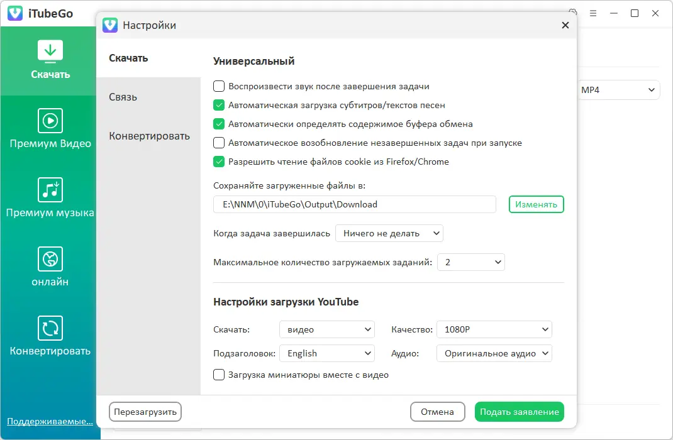The width and height of the screenshot is (673, 440).
Task: Open MP4 format dropdown in main window
Action: (618, 90)
